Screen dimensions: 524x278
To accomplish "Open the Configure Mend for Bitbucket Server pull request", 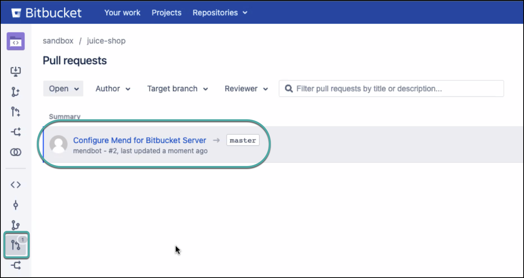I will pyautogui.click(x=140, y=140).
